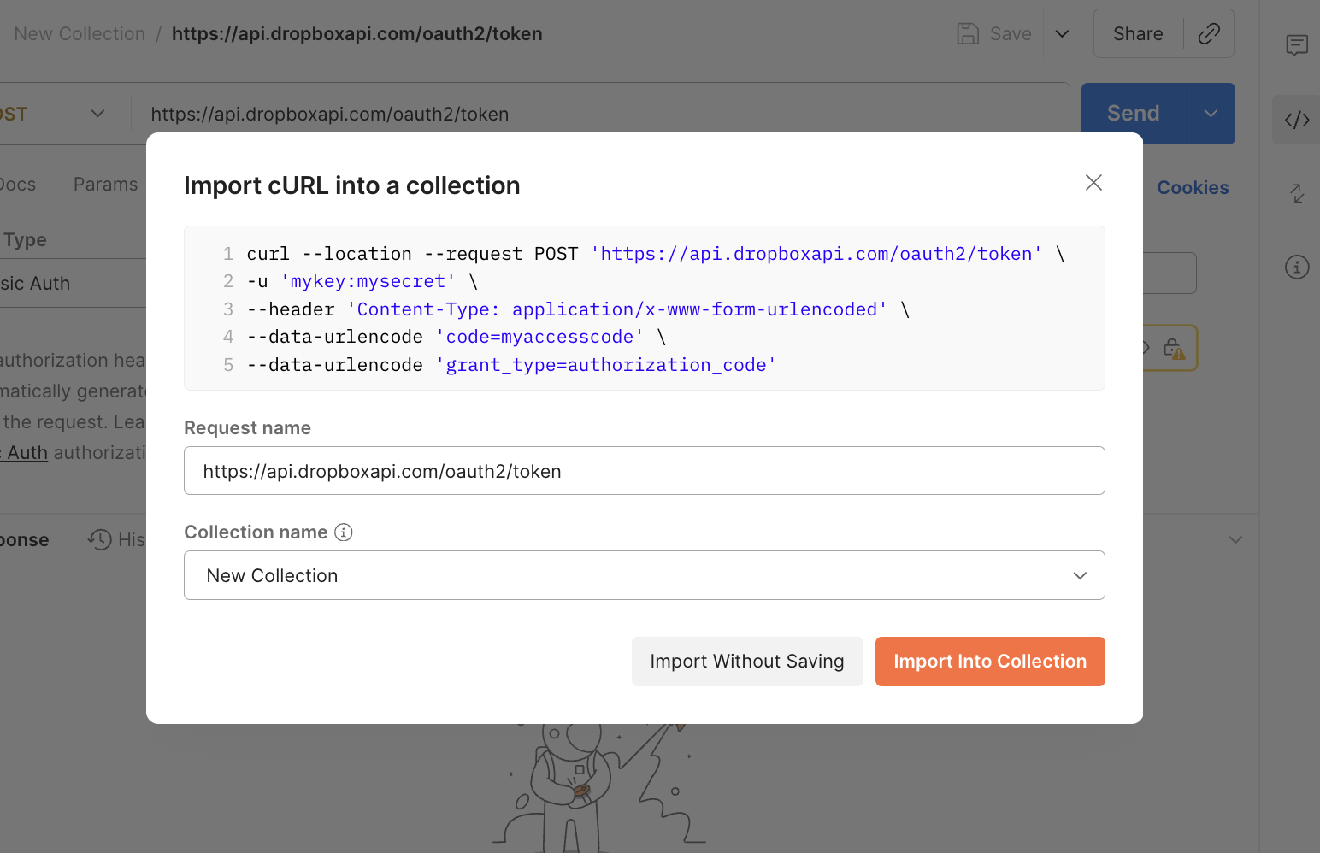Viewport: 1320px width, 853px height.
Task: Collapse the response panel chevron
Action: coord(1235,539)
